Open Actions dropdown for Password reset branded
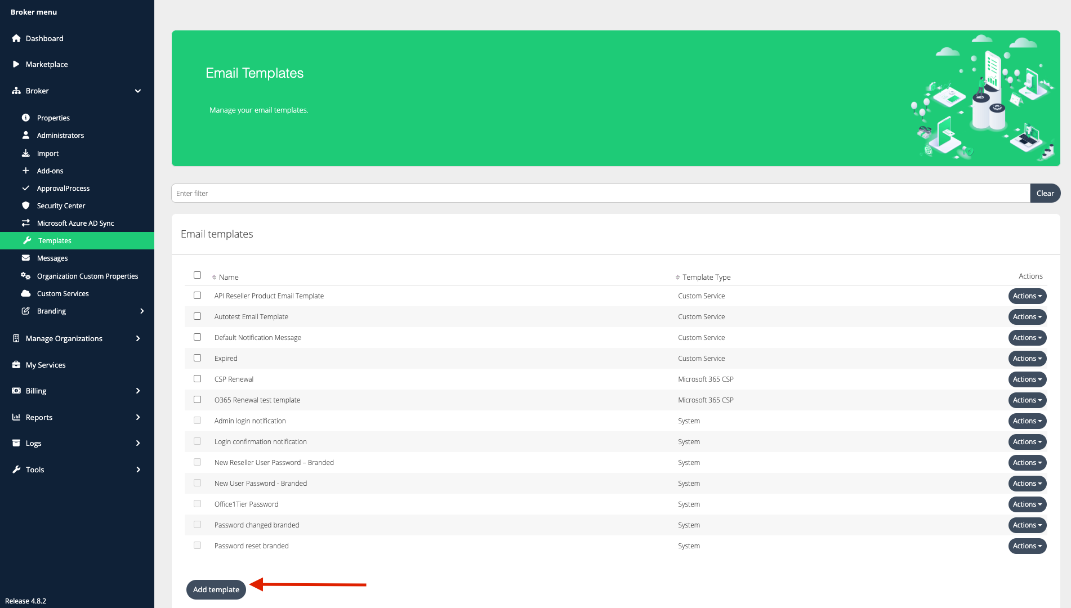Viewport: 1071px width, 608px height. pos(1027,546)
